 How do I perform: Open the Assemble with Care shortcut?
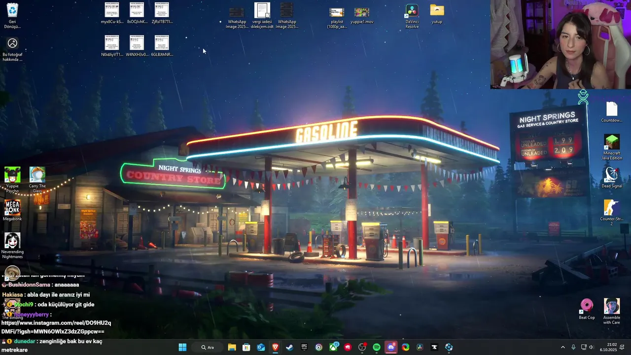pyautogui.click(x=612, y=311)
